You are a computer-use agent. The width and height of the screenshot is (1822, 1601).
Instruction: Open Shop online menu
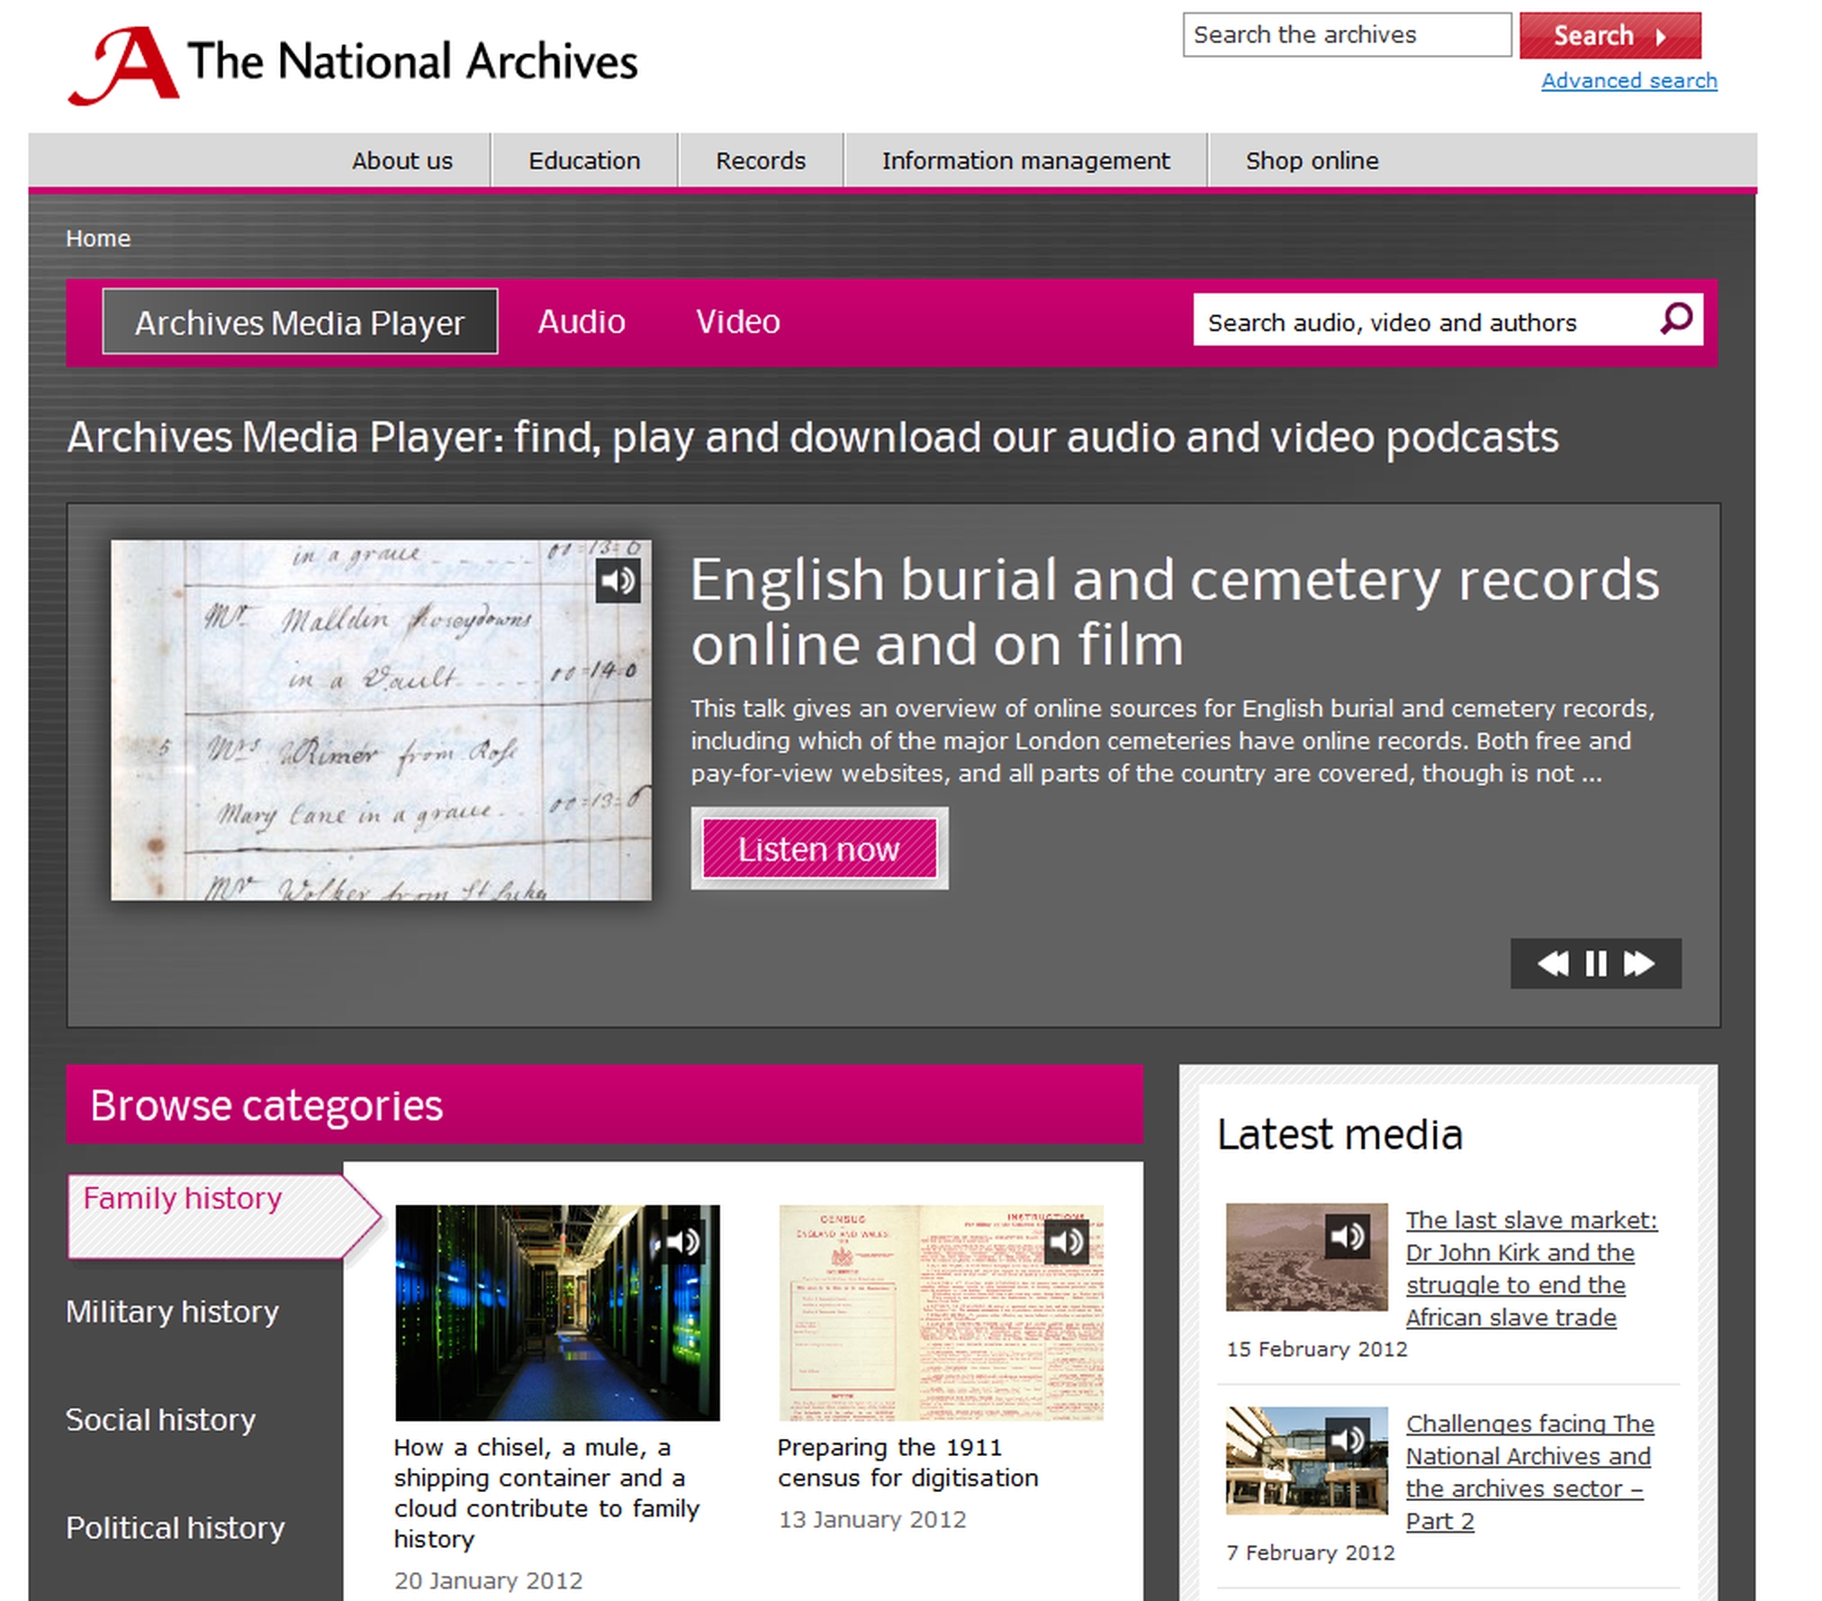point(1312,160)
